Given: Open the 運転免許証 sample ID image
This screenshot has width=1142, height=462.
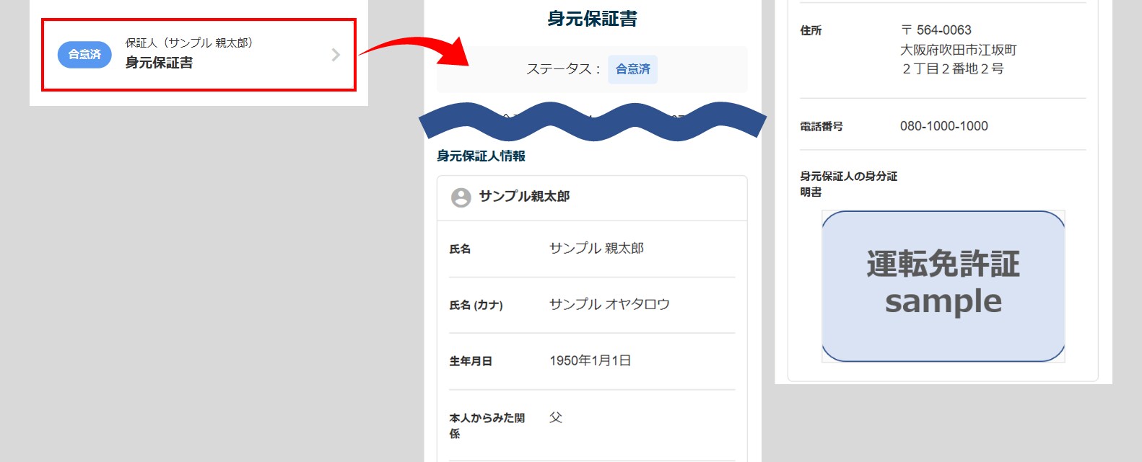Looking at the screenshot, I should click(x=943, y=286).
